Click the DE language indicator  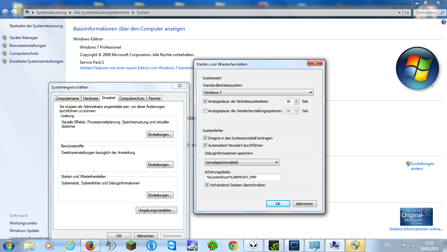387,245
